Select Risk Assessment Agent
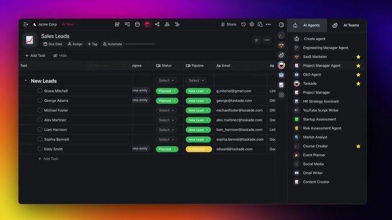The image size is (392, 220). (322, 128)
